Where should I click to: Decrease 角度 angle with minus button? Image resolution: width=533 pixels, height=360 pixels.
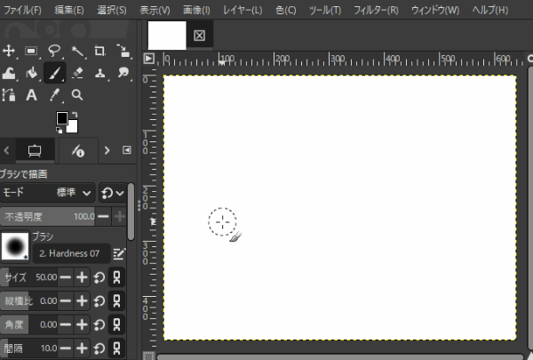[x=65, y=324]
